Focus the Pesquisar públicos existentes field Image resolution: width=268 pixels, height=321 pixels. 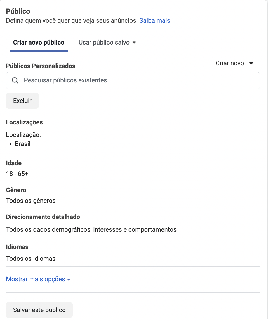[x=133, y=80]
